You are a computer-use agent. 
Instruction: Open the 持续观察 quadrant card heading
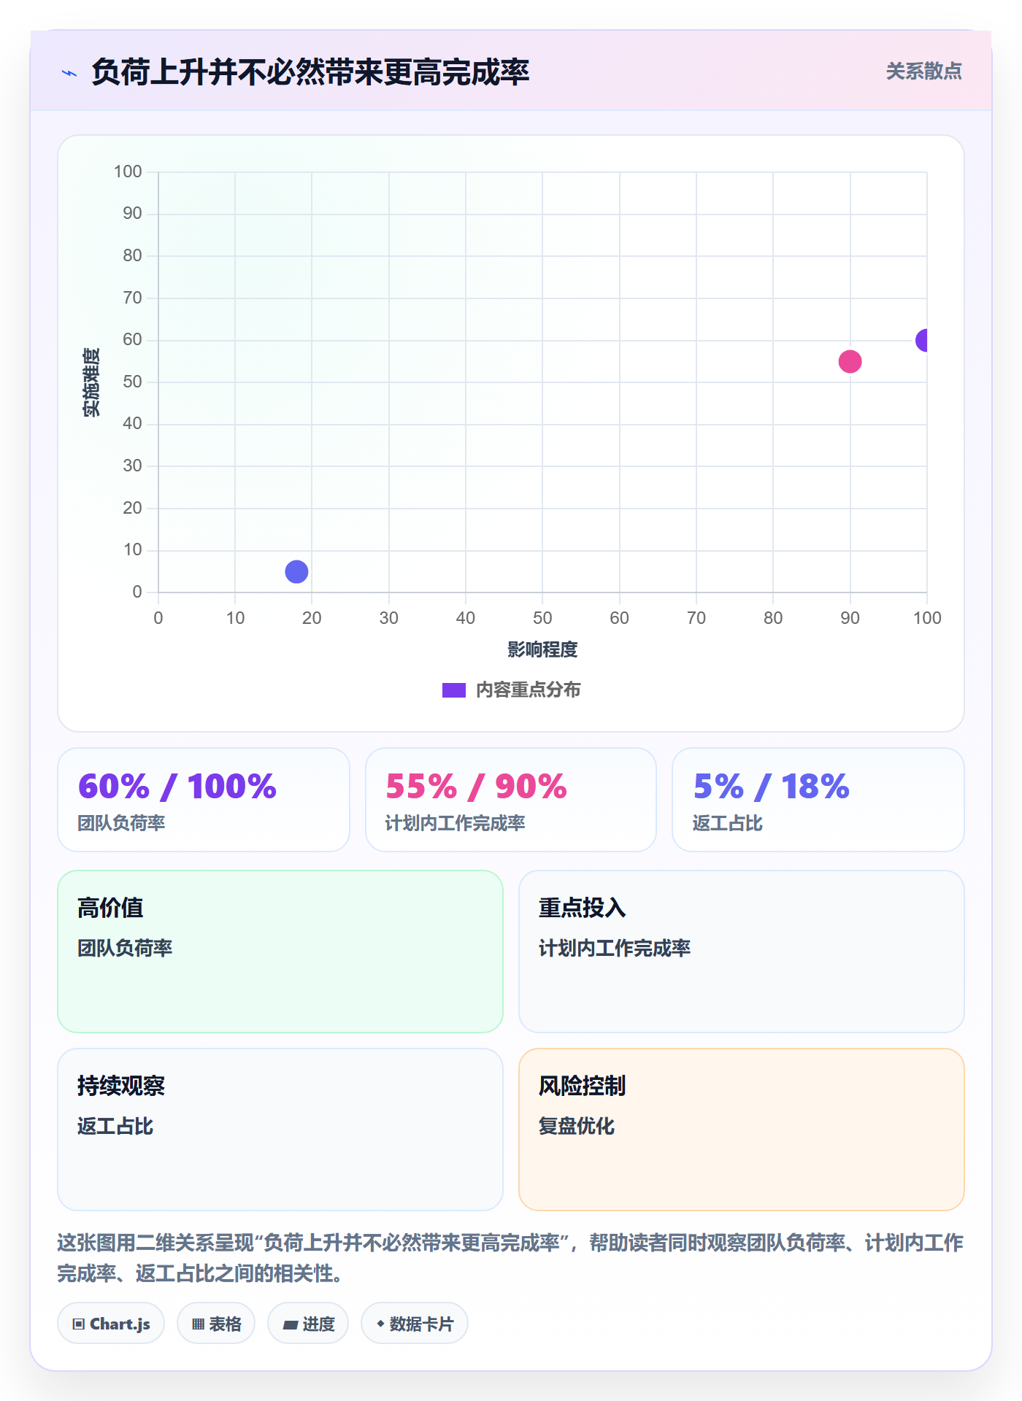pyautogui.click(x=121, y=1086)
